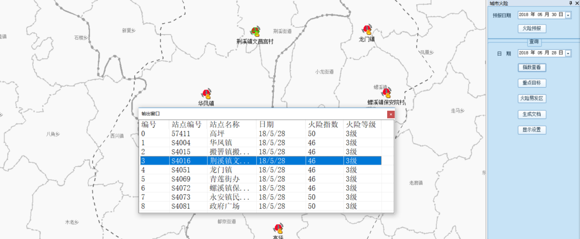Close the 输出窗口 dialog
The width and height of the screenshot is (580, 239).
[x=390, y=114]
